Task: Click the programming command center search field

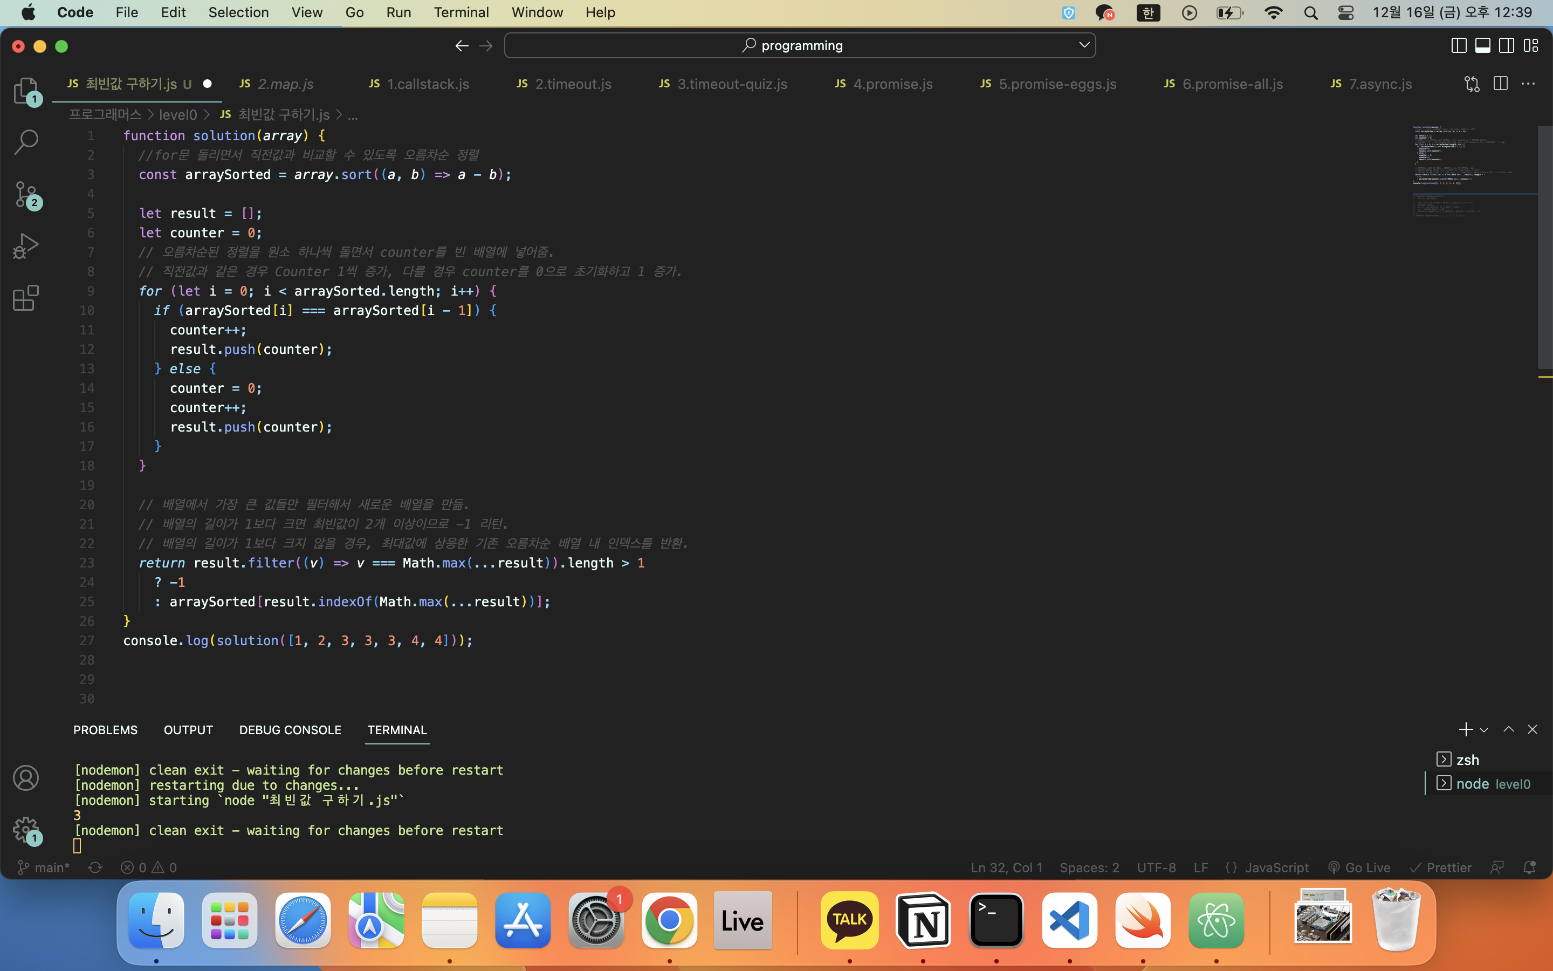Action: 800,45
